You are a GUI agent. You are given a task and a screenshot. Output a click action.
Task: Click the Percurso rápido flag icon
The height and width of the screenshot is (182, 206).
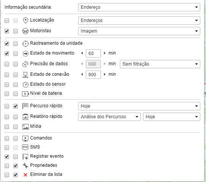(25, 106)
